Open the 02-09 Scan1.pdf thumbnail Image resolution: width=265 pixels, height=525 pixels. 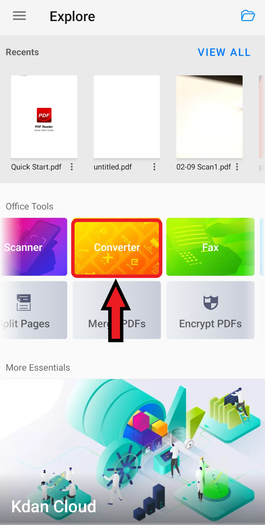(209, 117)
